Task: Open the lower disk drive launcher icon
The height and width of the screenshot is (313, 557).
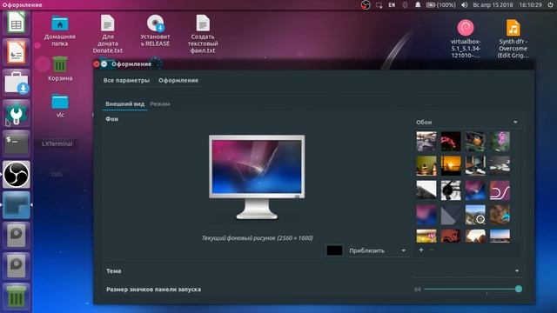Action: 17,265
